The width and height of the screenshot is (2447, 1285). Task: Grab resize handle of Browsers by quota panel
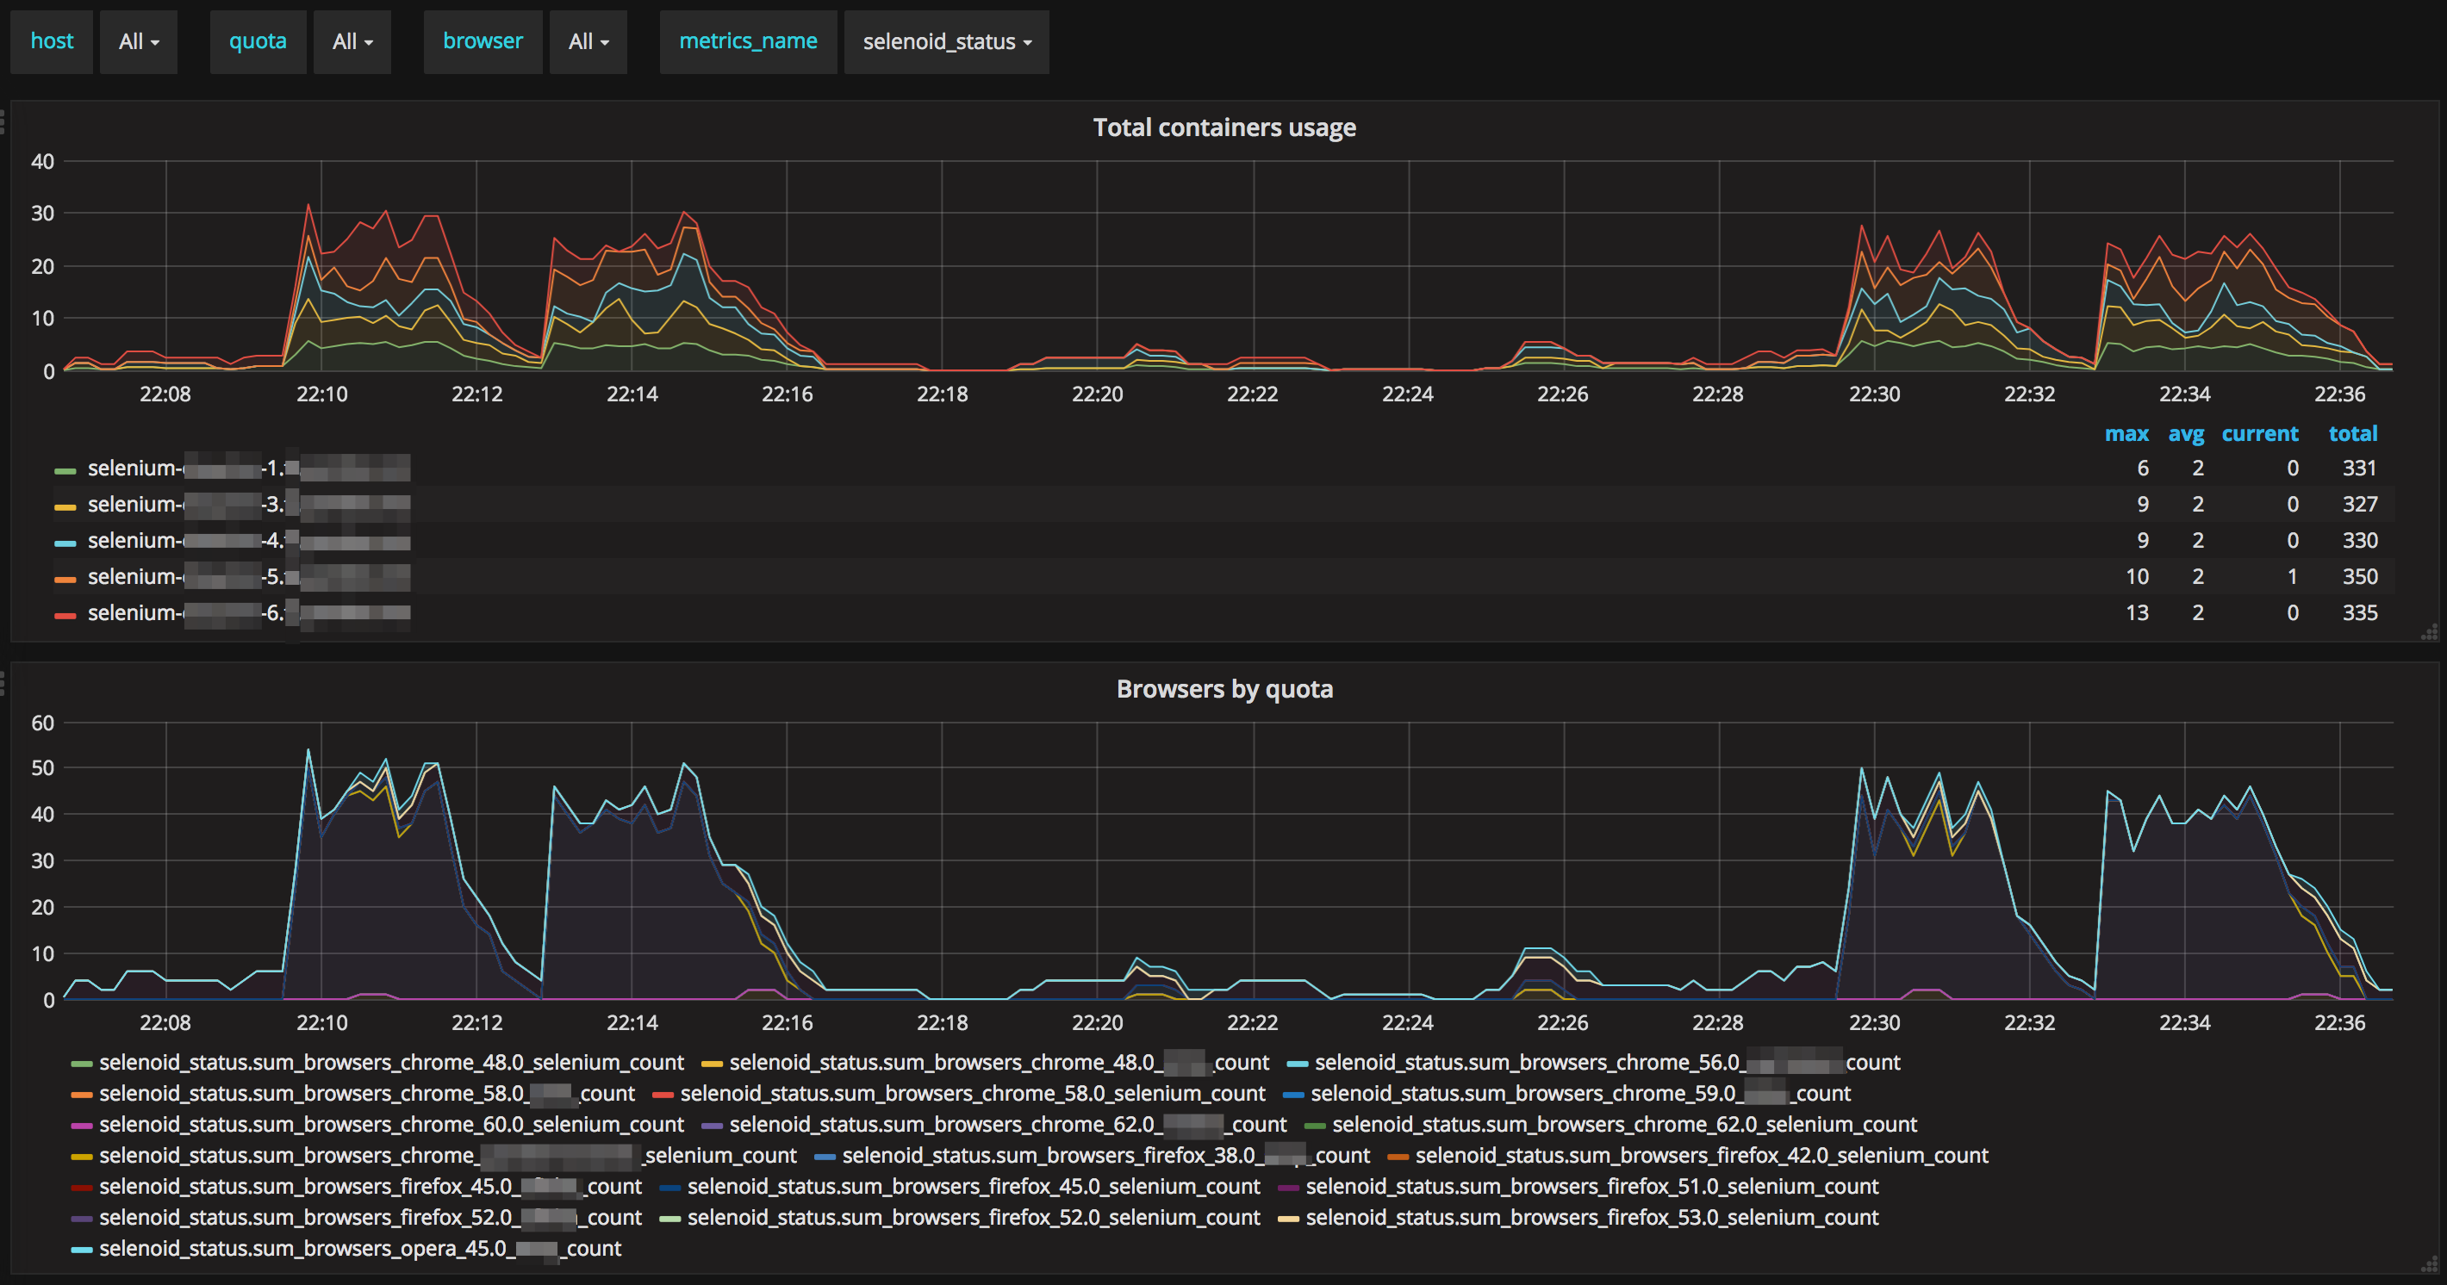pos(2429,1264)
